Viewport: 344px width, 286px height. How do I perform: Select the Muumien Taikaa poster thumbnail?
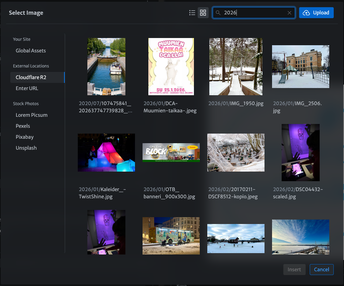coord(171,66)
